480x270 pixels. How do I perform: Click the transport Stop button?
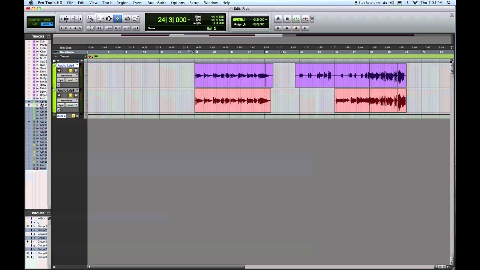[287, 19]
